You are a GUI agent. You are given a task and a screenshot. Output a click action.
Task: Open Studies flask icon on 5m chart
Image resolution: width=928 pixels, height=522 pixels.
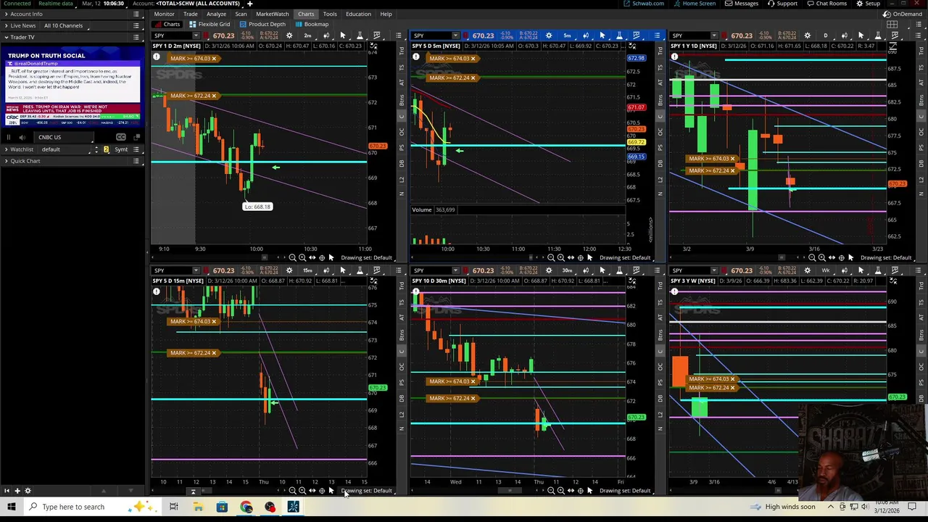click(619, 36)
